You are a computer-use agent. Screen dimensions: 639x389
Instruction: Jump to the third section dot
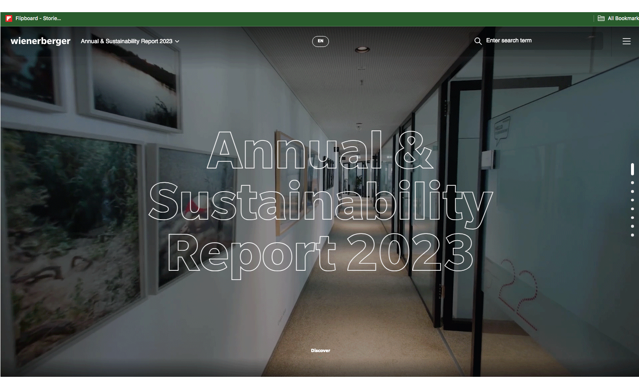[632, 192]
